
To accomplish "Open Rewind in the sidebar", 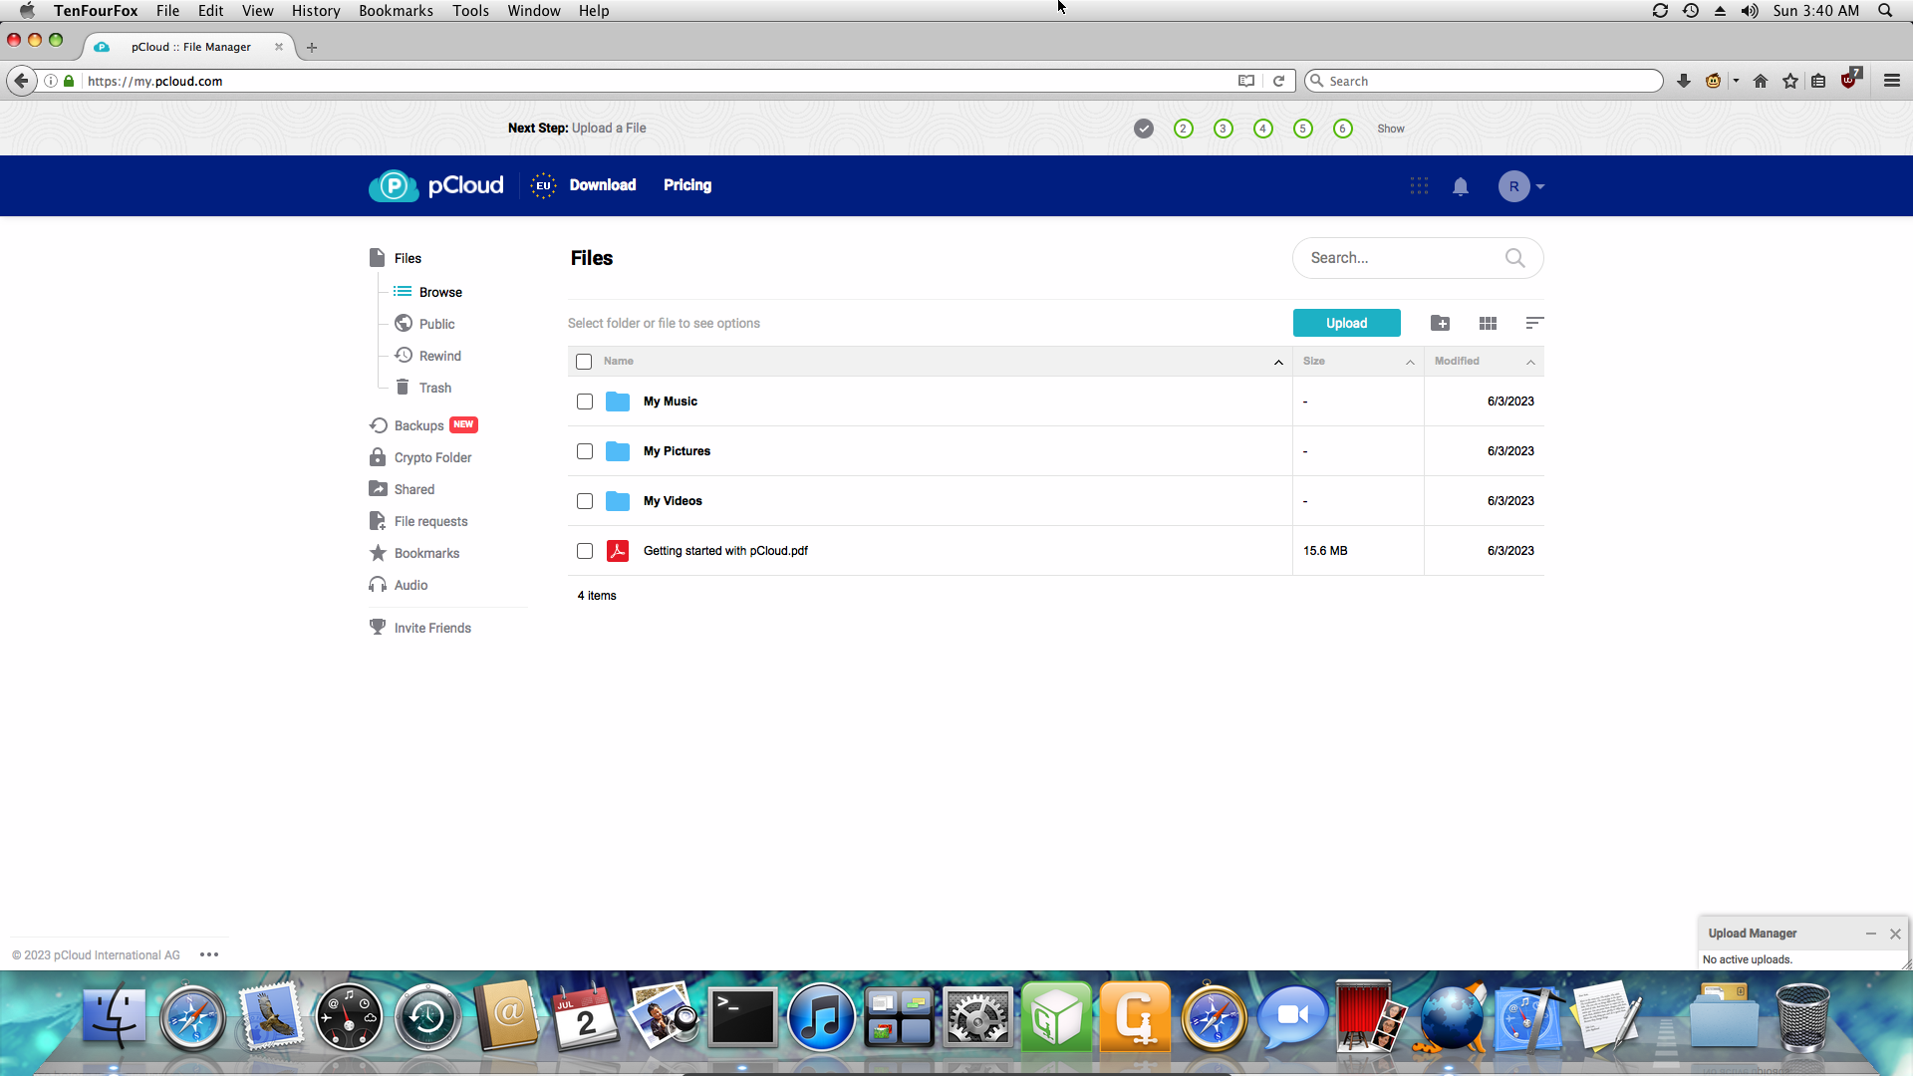I will coord(439,356).
